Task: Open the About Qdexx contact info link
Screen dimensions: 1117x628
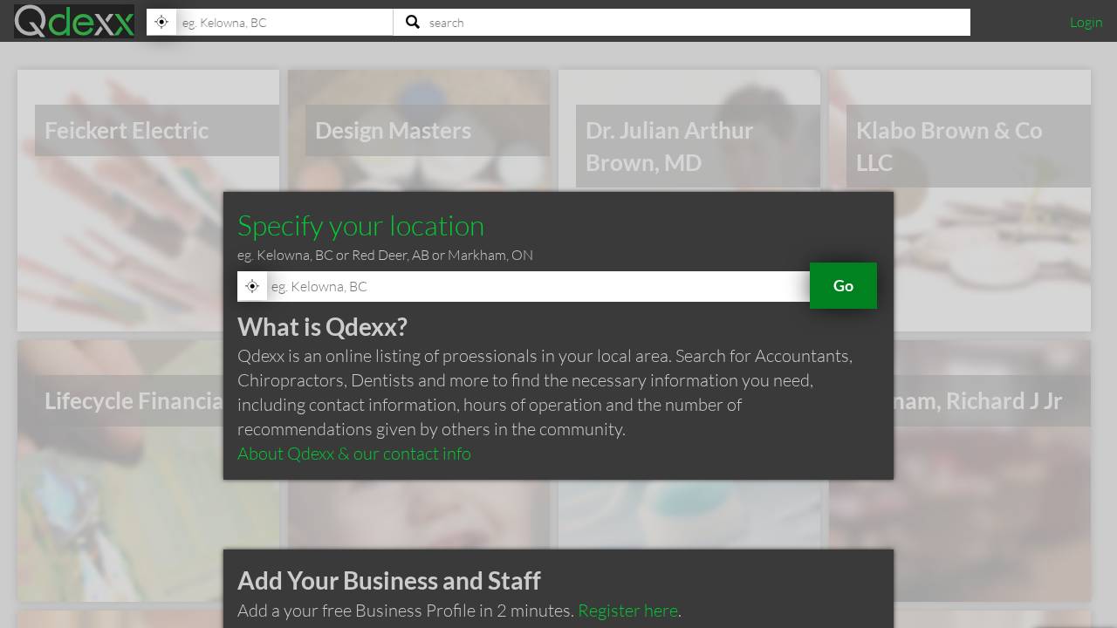Action: (x=353, y=453)
